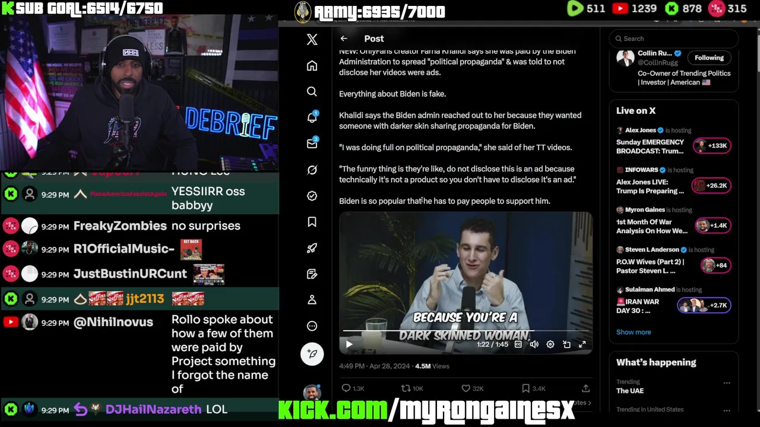Repost the post with 10K reposts
This screenshot has height=427, width=760.
[412, 388]
